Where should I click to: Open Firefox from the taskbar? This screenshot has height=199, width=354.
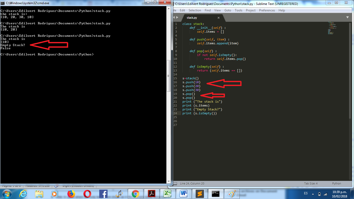click(x=71, y=194)
